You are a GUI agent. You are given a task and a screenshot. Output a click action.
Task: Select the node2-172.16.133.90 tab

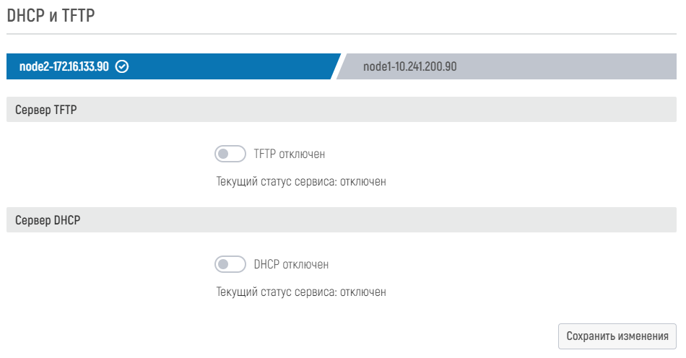point(64,67)
